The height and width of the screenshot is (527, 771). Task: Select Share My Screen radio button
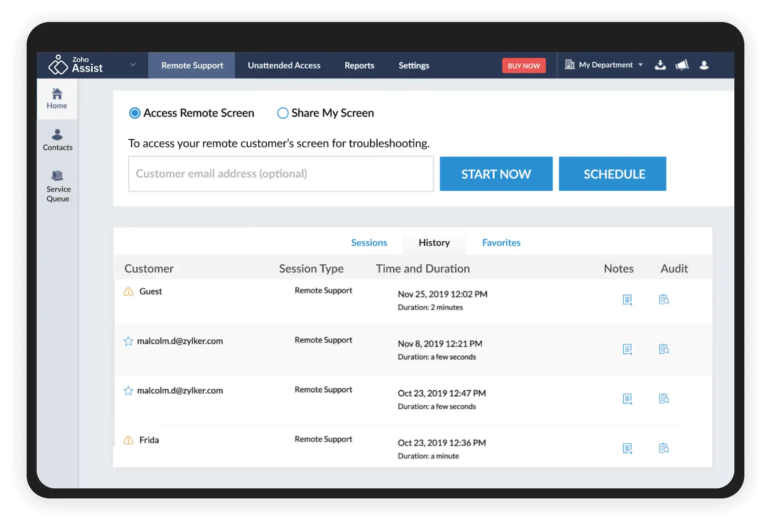pyautogui.click(x=283, y=113)
